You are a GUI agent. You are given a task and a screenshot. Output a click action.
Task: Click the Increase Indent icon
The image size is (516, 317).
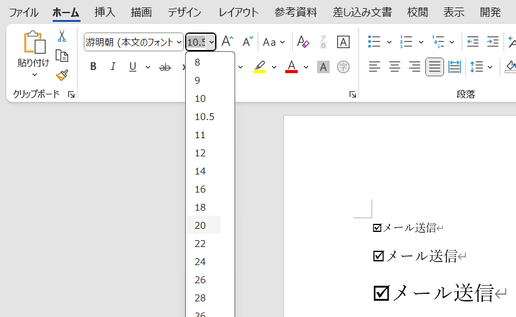pos(493,42)
